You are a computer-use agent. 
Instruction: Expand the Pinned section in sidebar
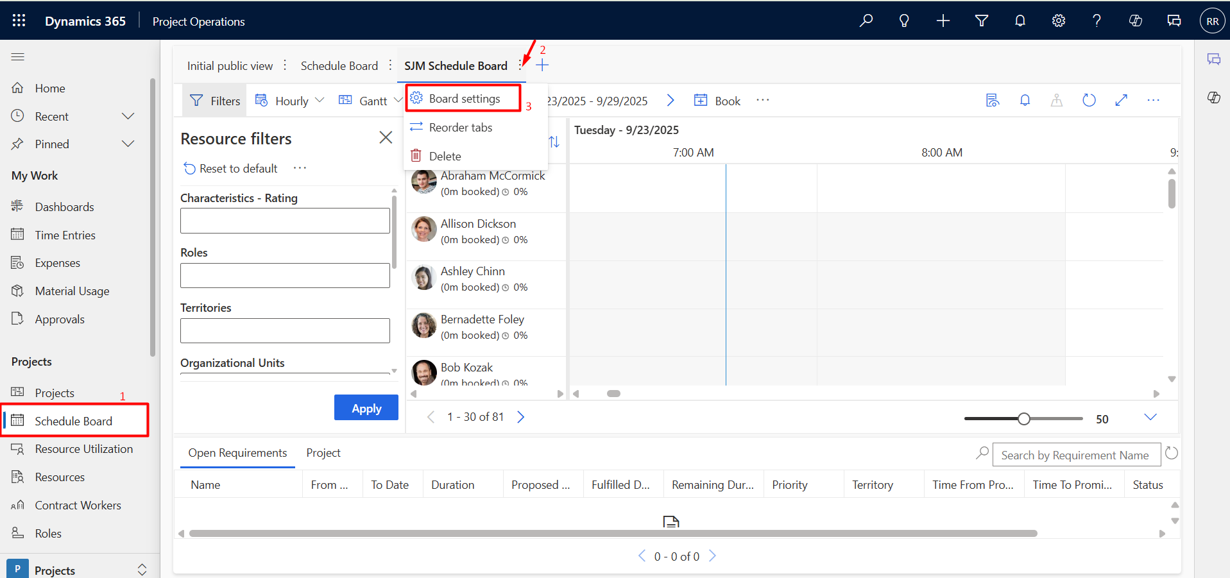(128, 144)
